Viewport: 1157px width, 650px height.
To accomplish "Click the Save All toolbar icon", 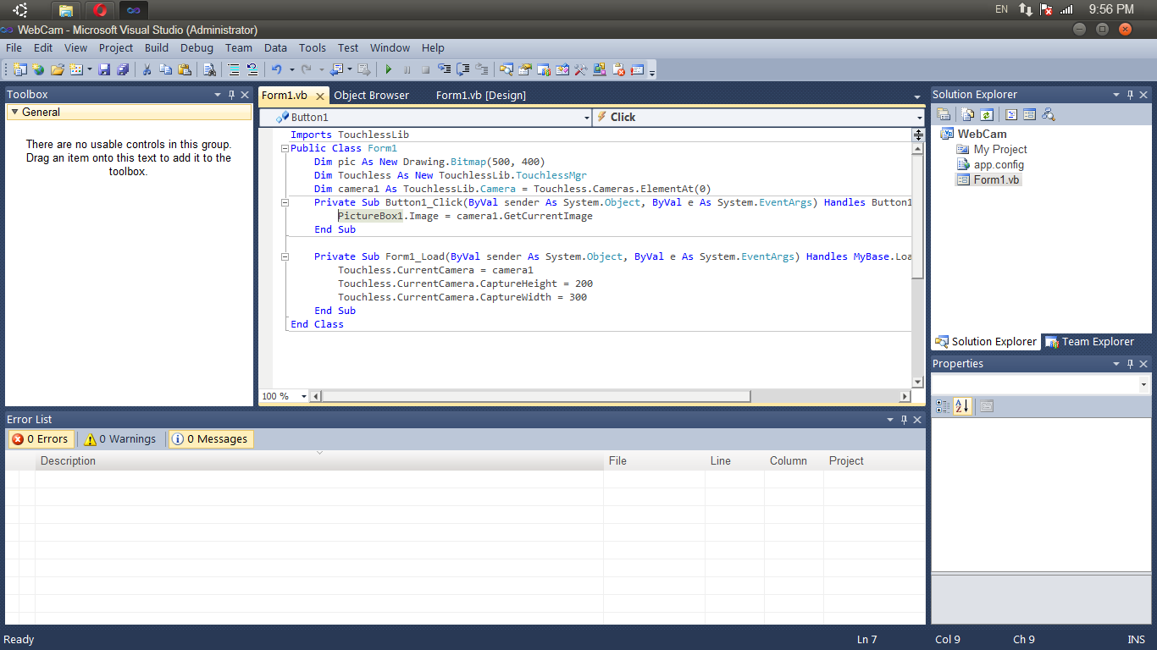I will (123, 69).
